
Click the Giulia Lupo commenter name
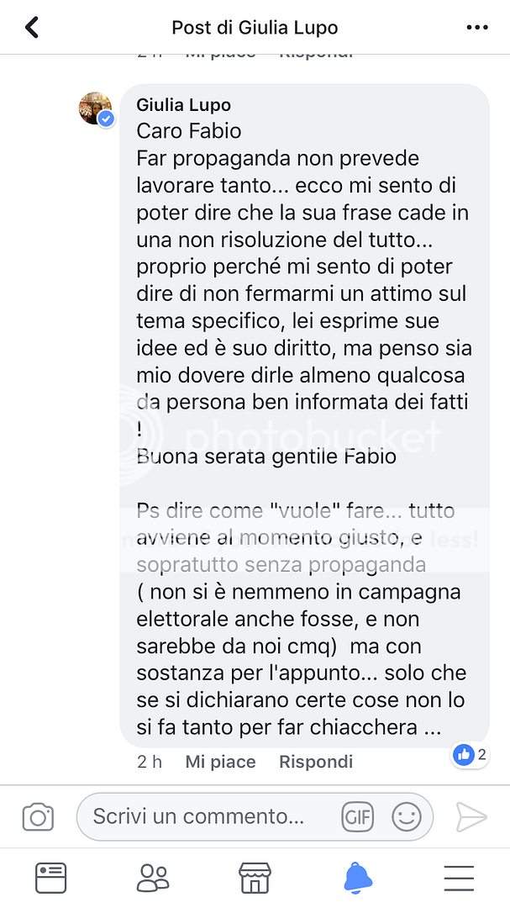coord(183,105)
